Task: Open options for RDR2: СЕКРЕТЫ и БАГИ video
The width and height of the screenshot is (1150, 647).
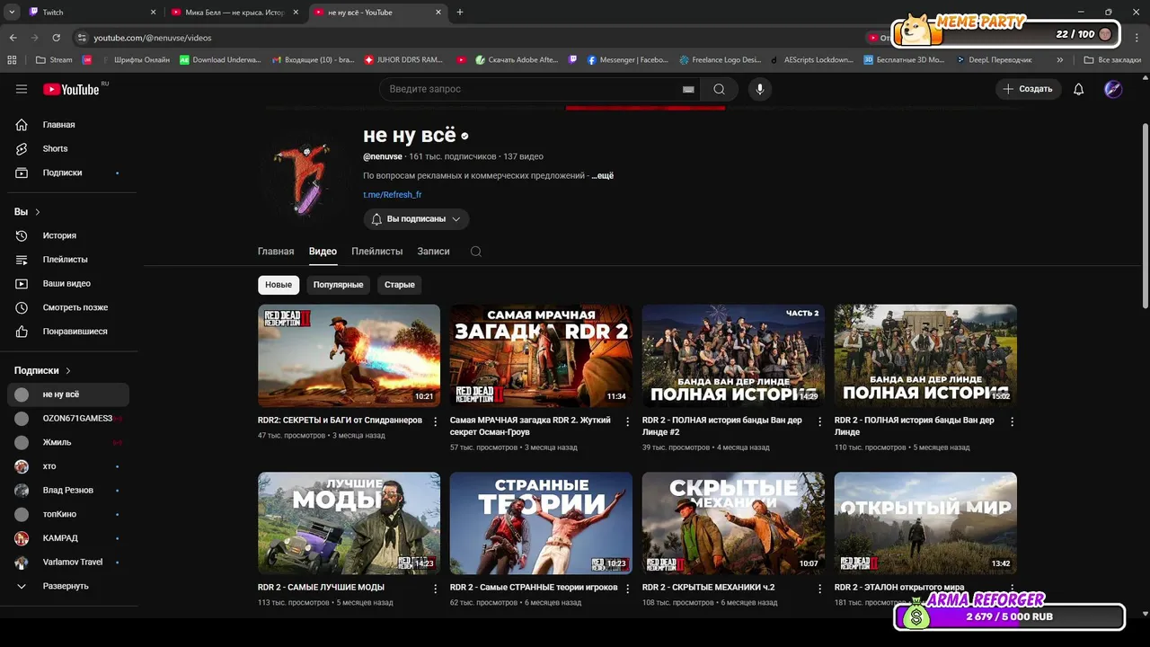Action: [436, 421]
